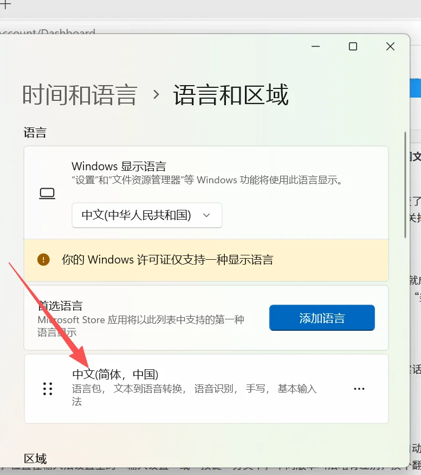Select the Chinese (Simplified, China) language row
The image size is (421, 475).
click(206, 389)
